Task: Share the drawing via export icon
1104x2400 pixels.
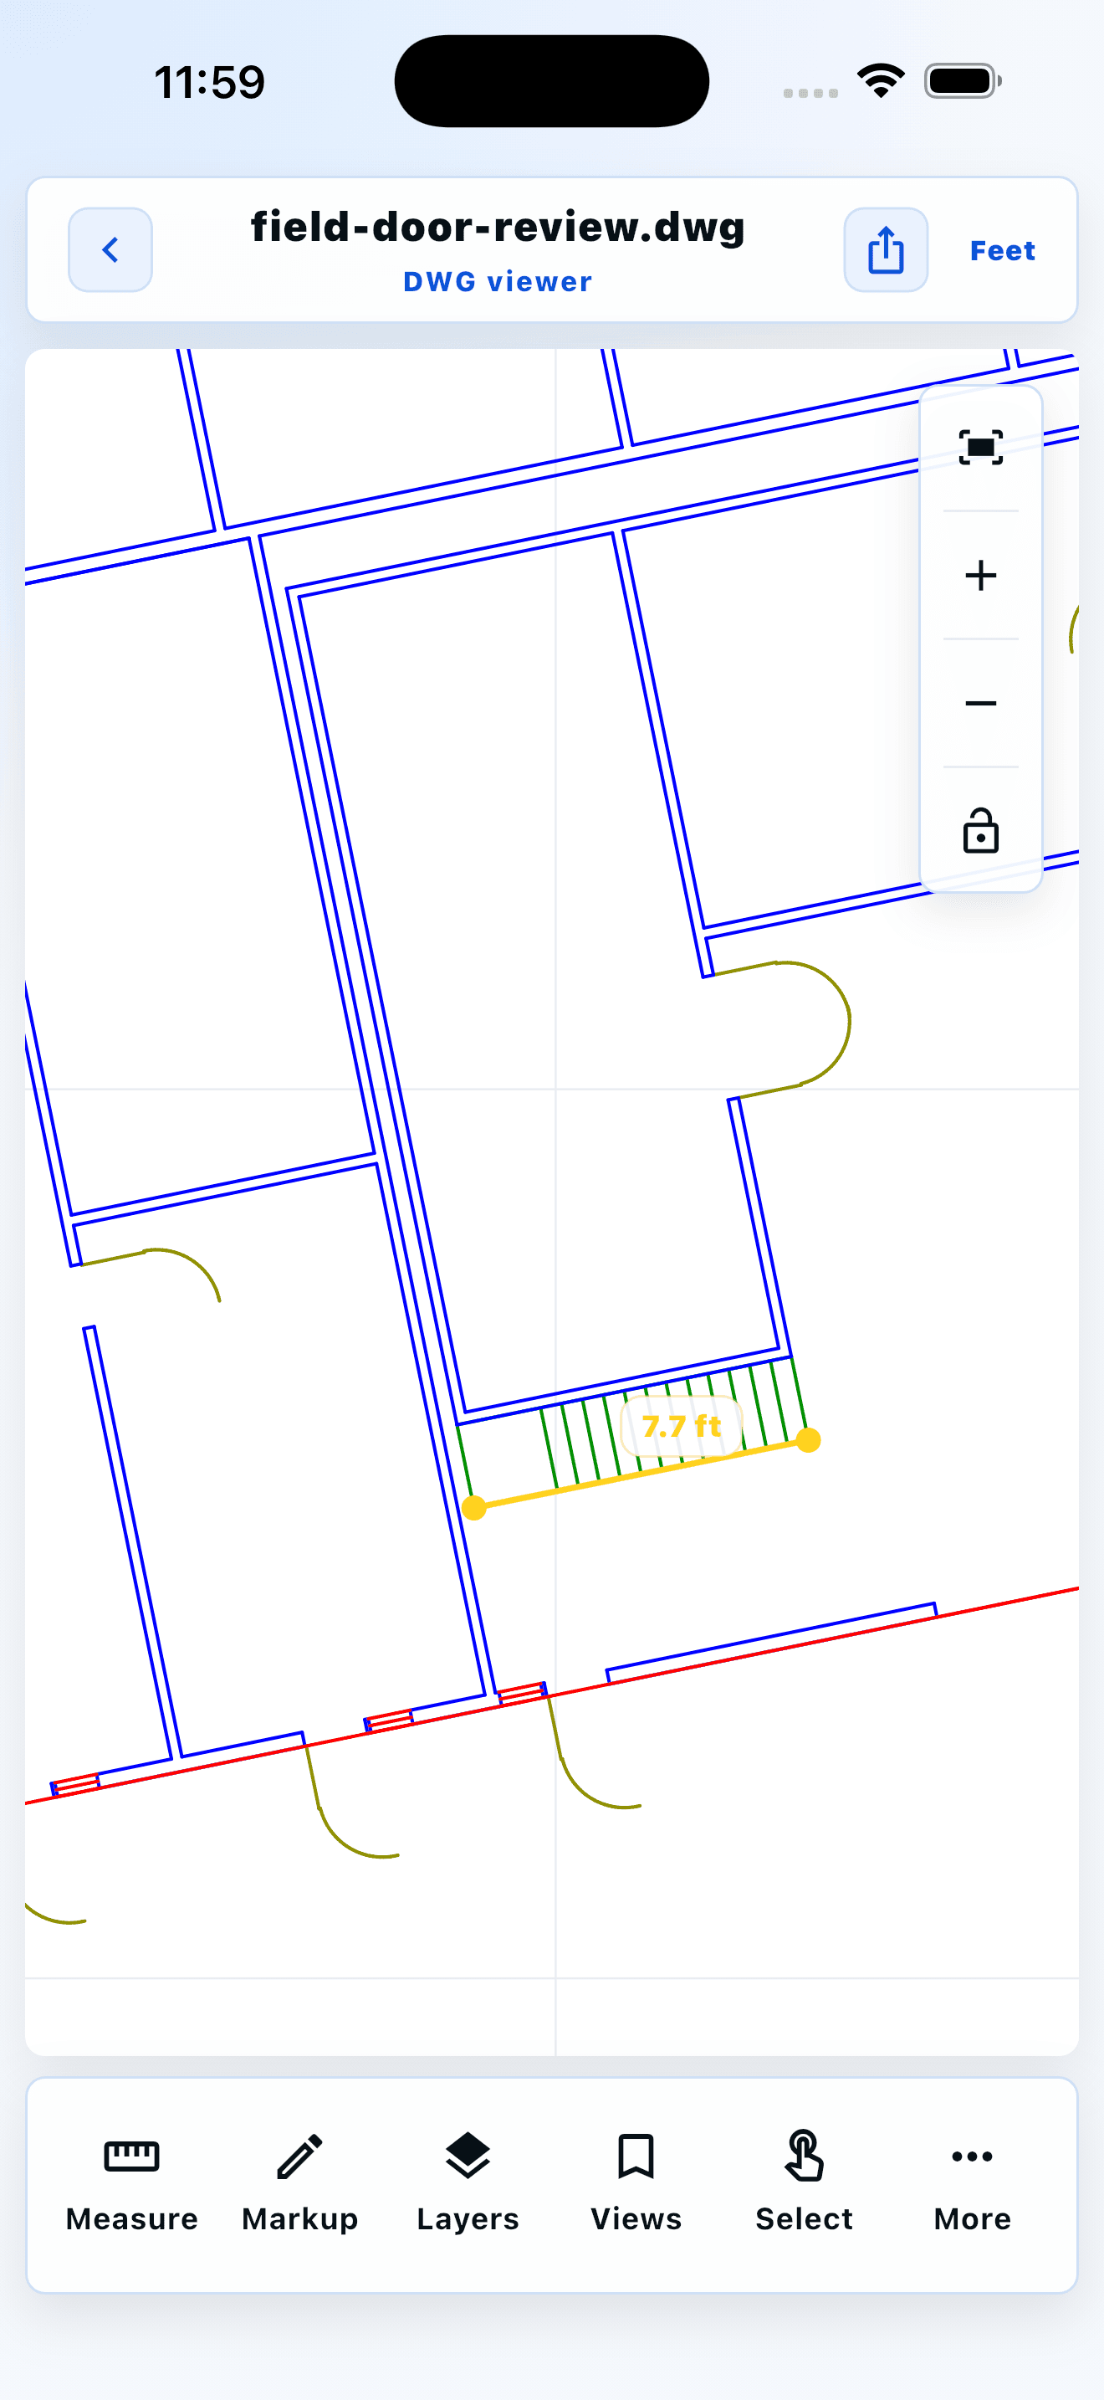Action: click(x=885, y=249)
